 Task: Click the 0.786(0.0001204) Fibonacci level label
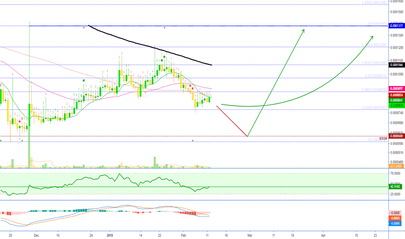[375, 45]
